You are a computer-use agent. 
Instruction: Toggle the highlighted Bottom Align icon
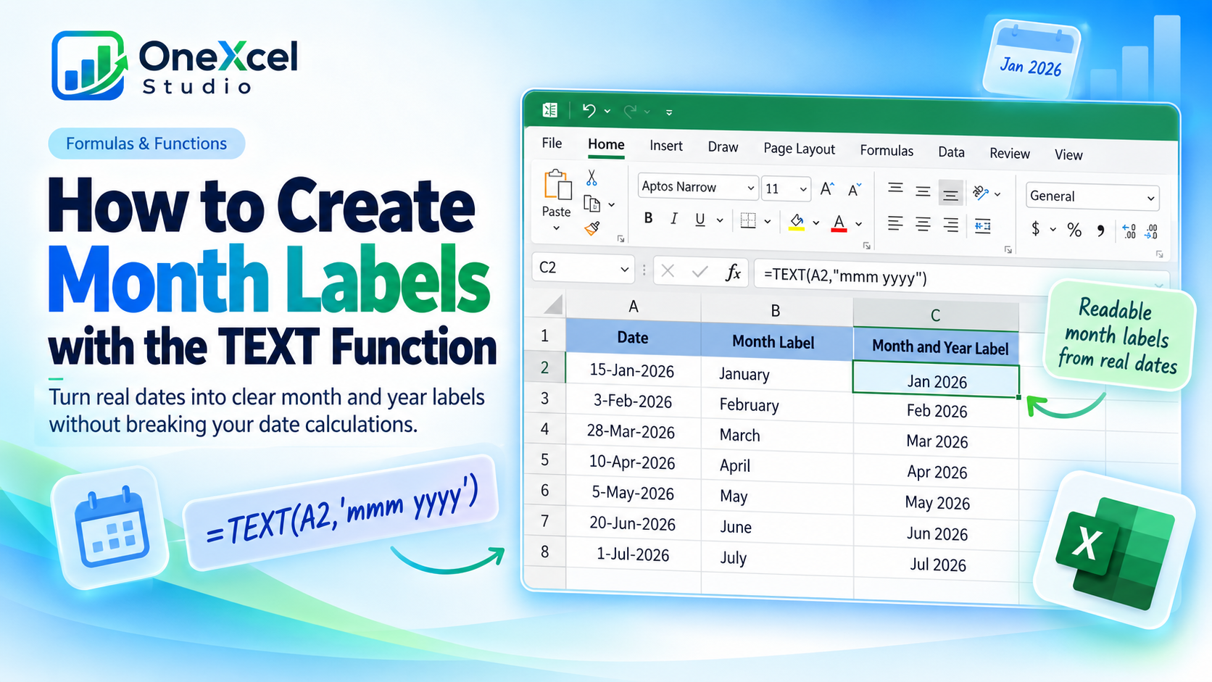click(x=950, y=193)
